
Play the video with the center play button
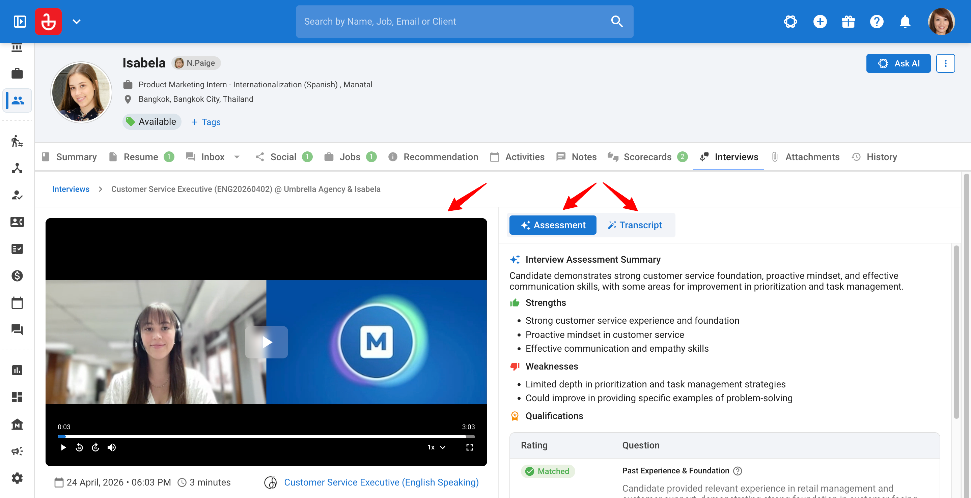point(267,343)
